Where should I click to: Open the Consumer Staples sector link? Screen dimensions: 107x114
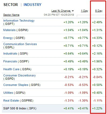click(16, 85)
